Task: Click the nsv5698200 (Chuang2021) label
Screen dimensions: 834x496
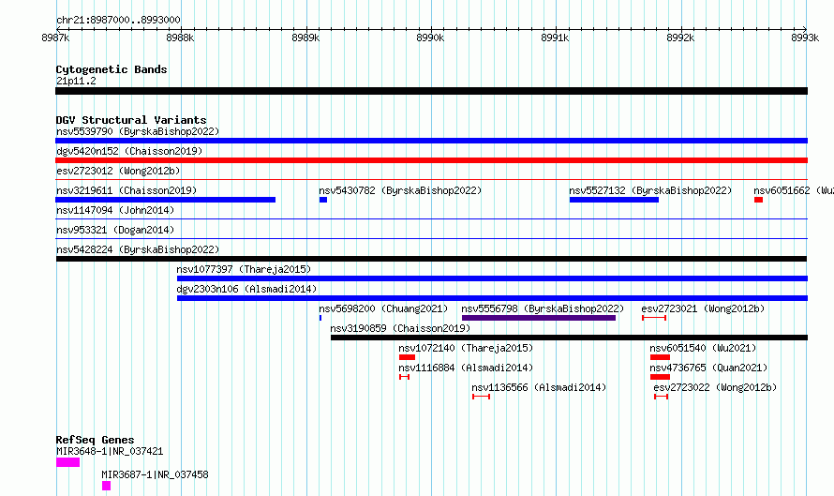Action: tap(383, 308)
